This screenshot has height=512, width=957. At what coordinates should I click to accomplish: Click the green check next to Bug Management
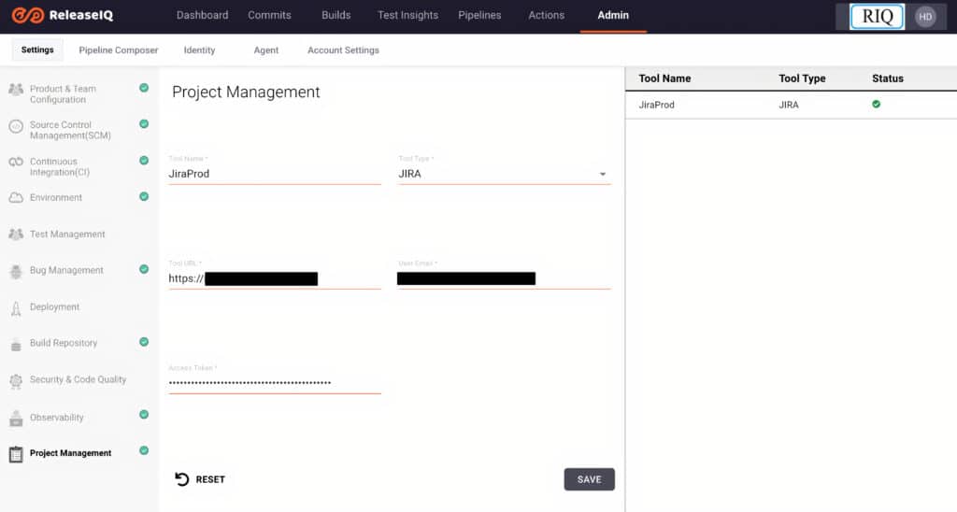pyautogui.click(x=144, y=269)
